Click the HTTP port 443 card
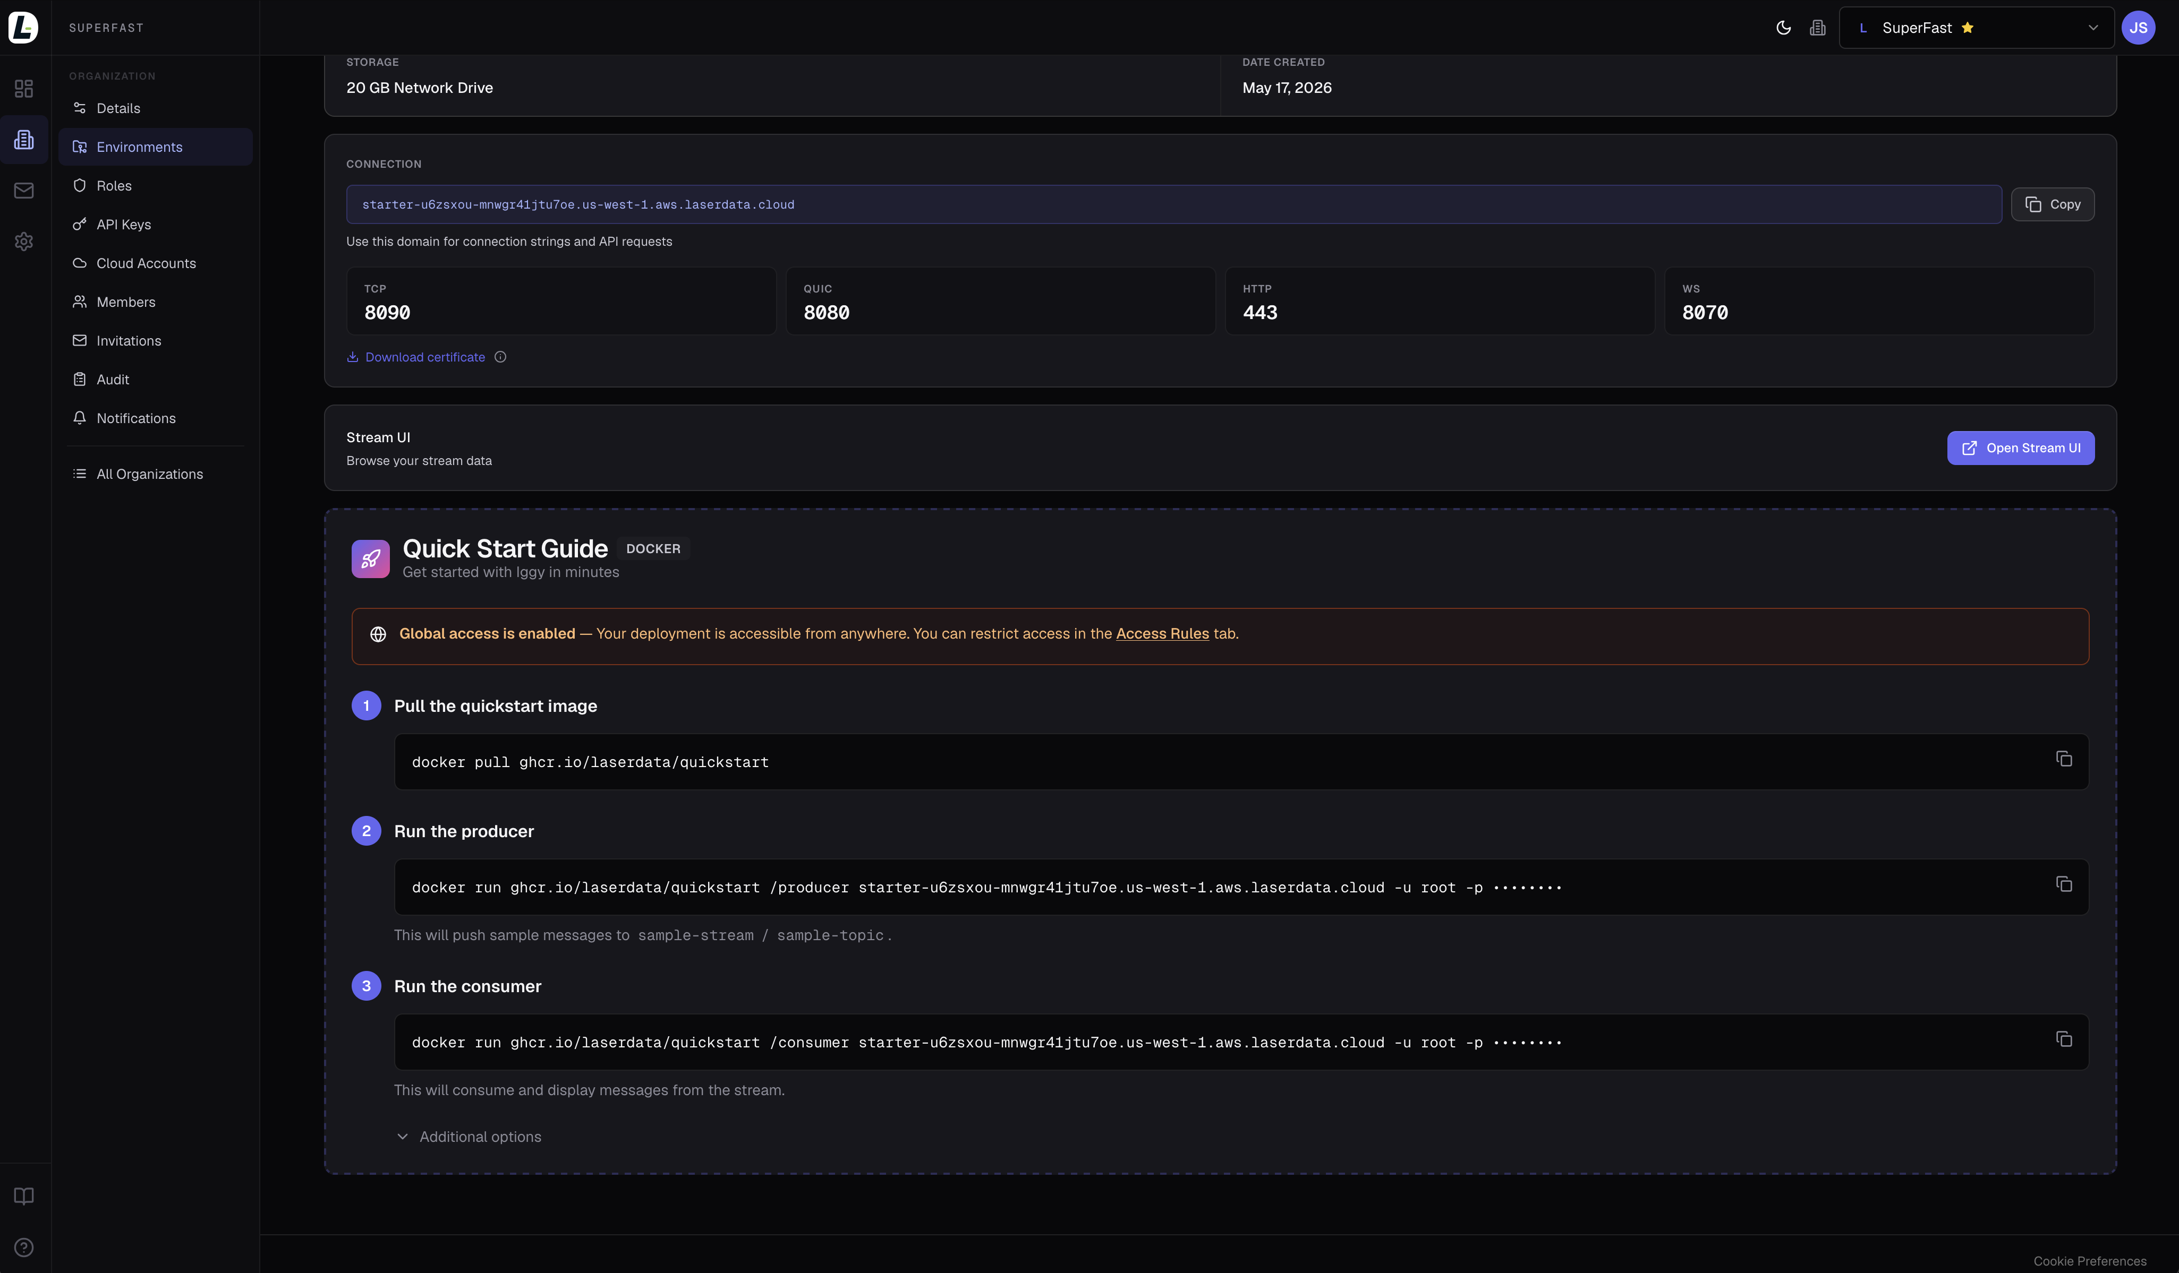Viewport: 2179px width, 1273px height. [1440, 301]
